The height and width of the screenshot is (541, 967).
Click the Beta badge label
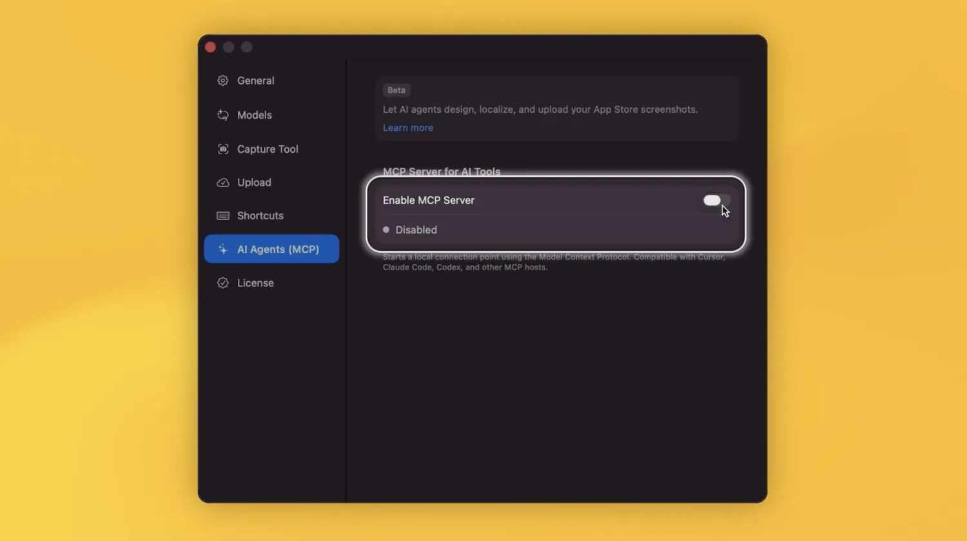pos(396,90)
